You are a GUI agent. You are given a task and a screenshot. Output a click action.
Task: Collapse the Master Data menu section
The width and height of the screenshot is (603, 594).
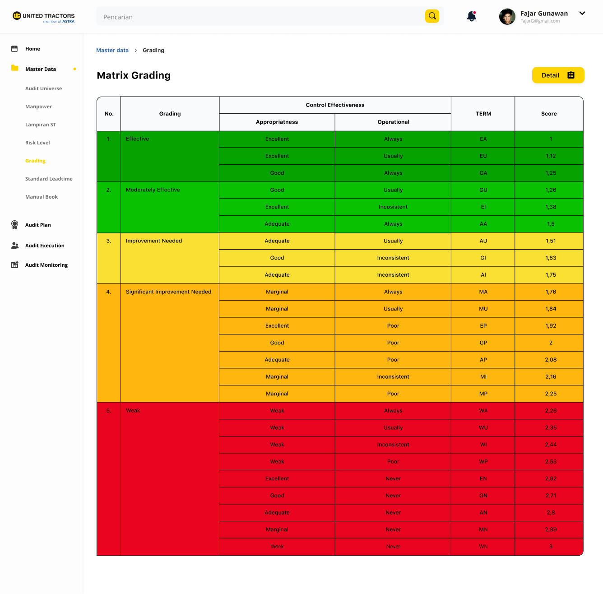(41, 69)
